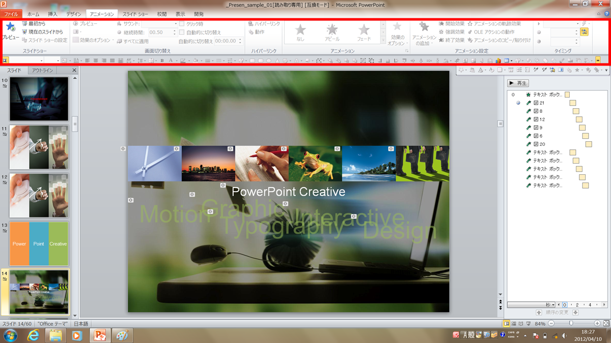
Task: Choose アニメーションの軌跡効果 motion path effect
Action: click(494, 24)
